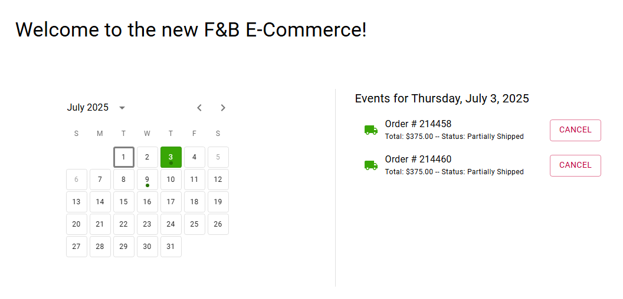Cancel Order # 214458
The height and width of the screenshot is (299, 623).
coord(575,130)
